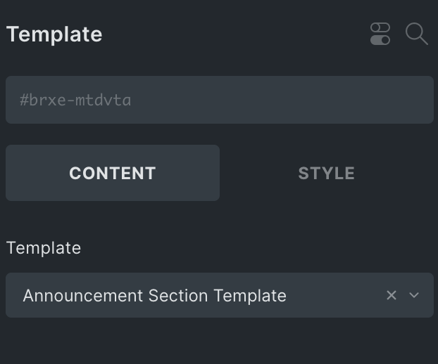438x364 pixels.
Task: Show the CONTENT settings panel
Action: [113, 173]
